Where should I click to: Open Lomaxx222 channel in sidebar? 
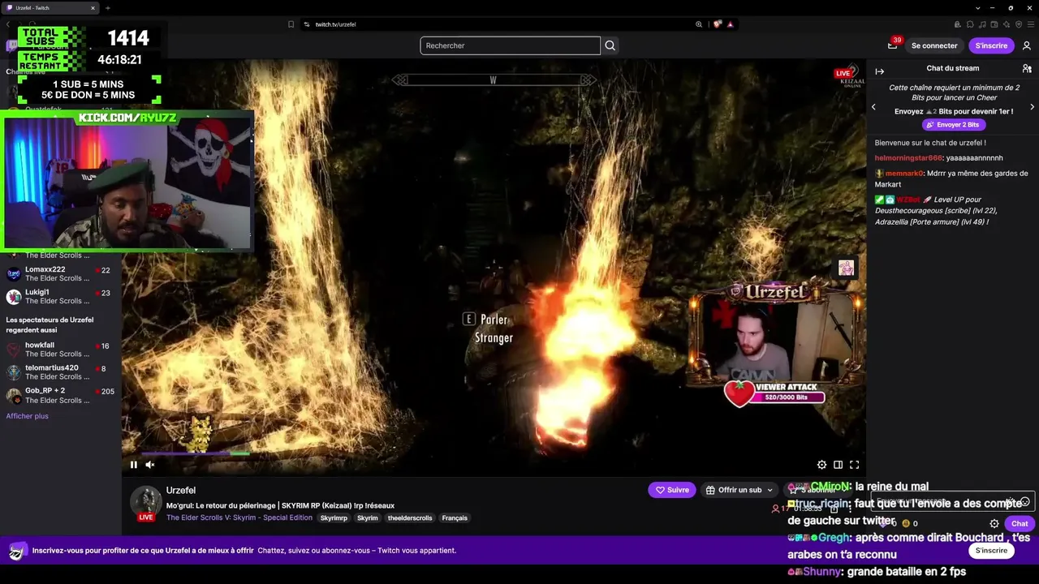61,274
